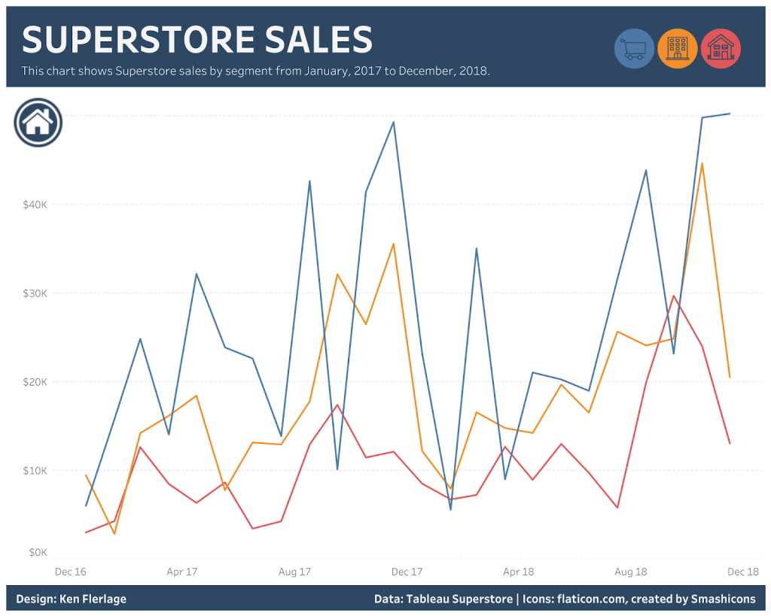Click the 'Dec 18' axis label

pos(742,572)
